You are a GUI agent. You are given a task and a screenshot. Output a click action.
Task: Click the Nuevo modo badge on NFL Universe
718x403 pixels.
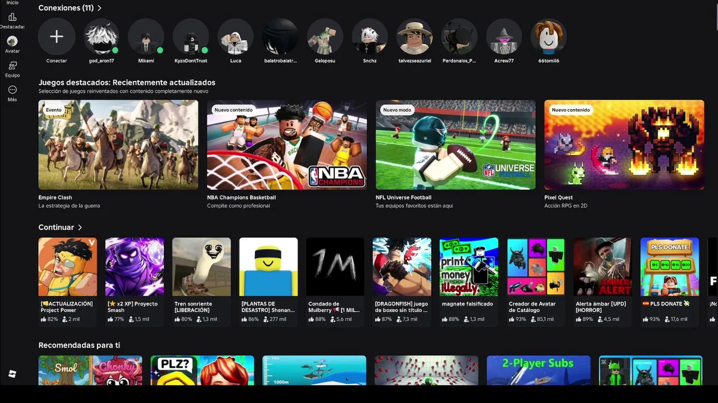(397, 110)
